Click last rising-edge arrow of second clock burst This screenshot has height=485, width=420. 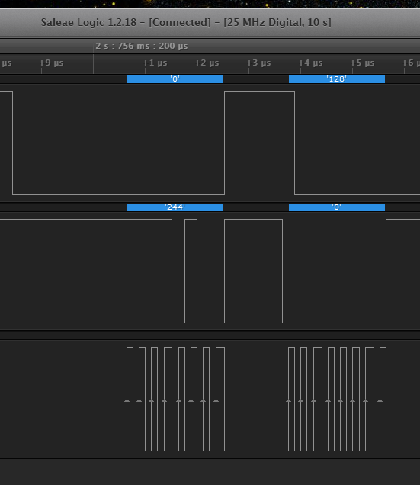(x=380, y=401)
